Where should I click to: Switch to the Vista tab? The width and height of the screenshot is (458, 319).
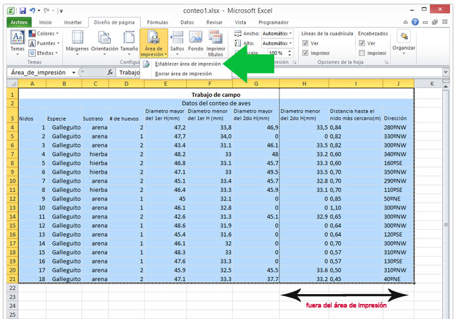coord(240,22)
